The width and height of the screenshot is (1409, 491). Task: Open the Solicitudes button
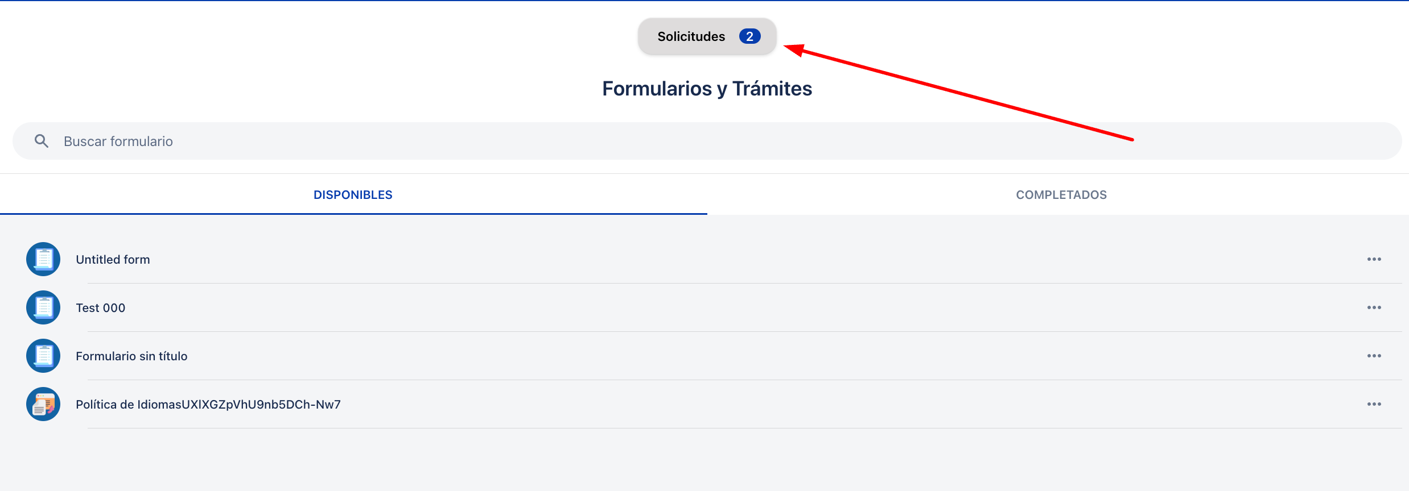click(707, 36)
